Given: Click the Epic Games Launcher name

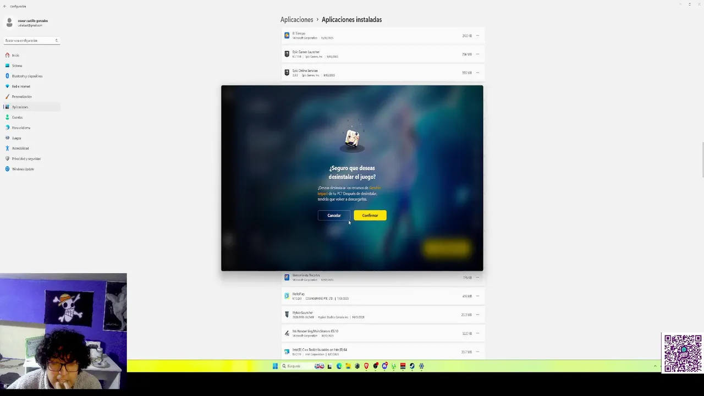Looking at the screenshot, I should [x=306, y=52].
